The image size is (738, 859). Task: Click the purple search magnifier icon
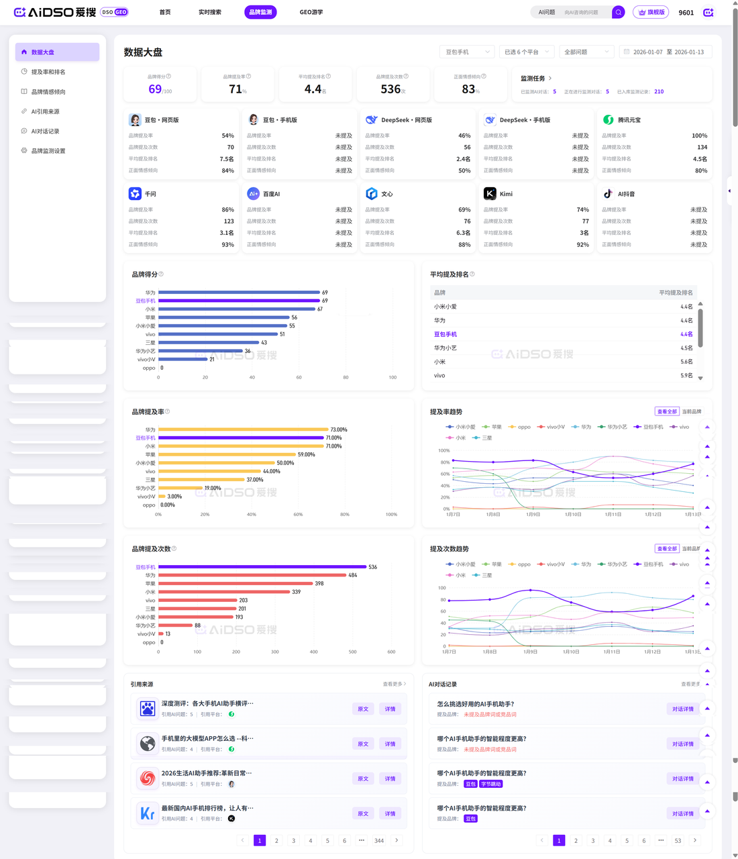[618, 12]
